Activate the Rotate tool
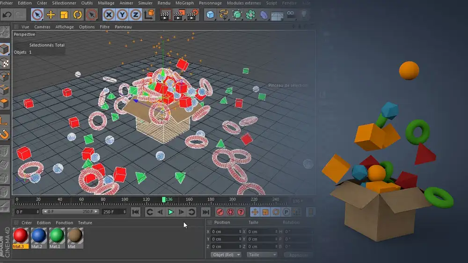Screen dimensions: 468x263 click(78, 14)
